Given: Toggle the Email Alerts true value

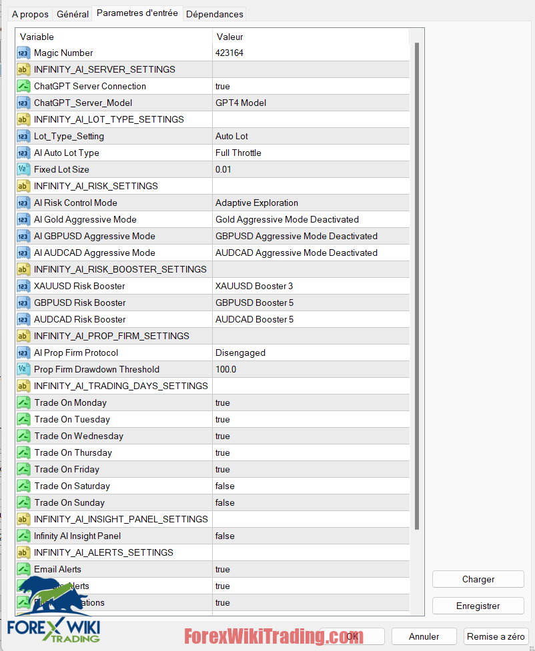Looking at the screenshot, I should coord(311,569).
